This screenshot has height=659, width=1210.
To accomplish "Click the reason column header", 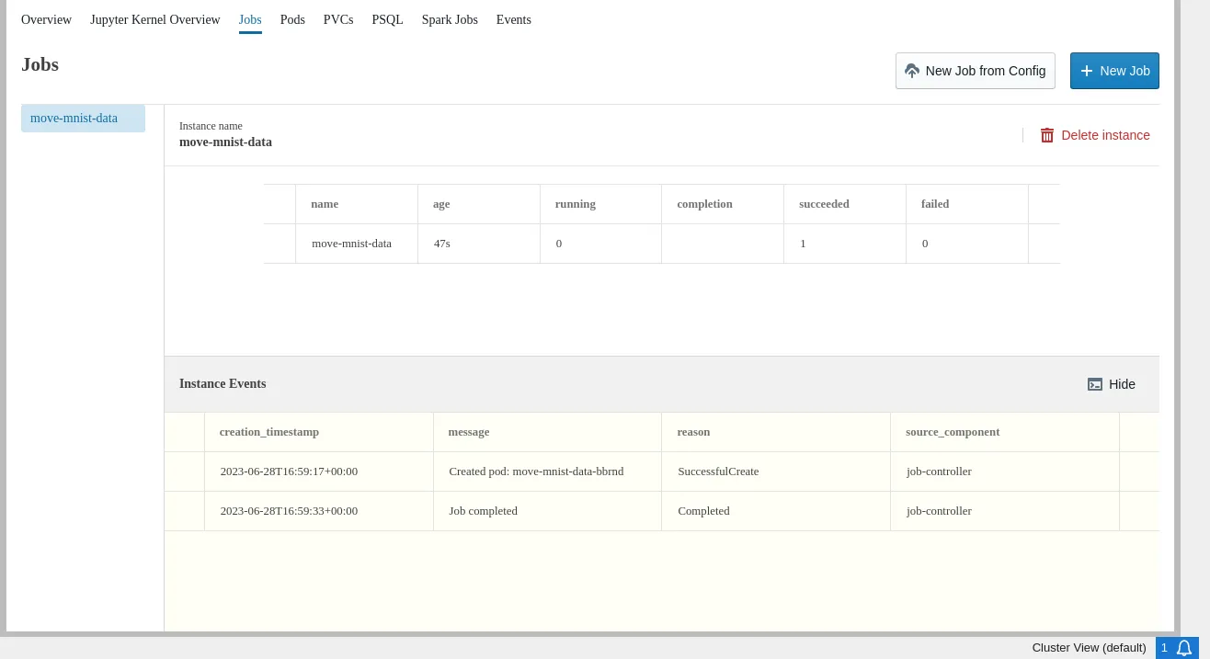I will (x=776, y=432).
